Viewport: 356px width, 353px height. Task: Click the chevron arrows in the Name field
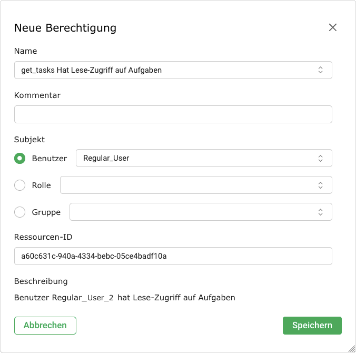pyautogui.click(x=320, y=70)
